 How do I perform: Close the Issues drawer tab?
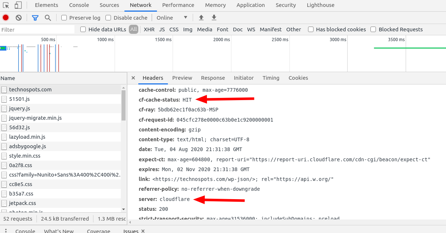pyautogui.click(x=143, y=231)
